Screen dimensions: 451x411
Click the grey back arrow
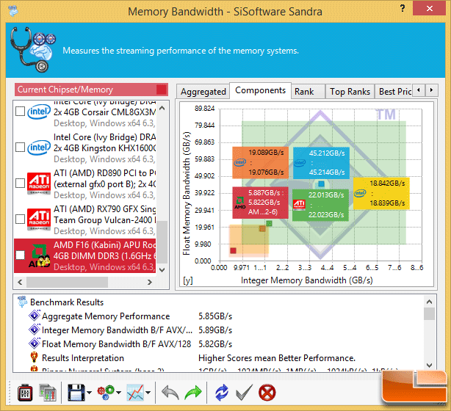coord(170,393)
